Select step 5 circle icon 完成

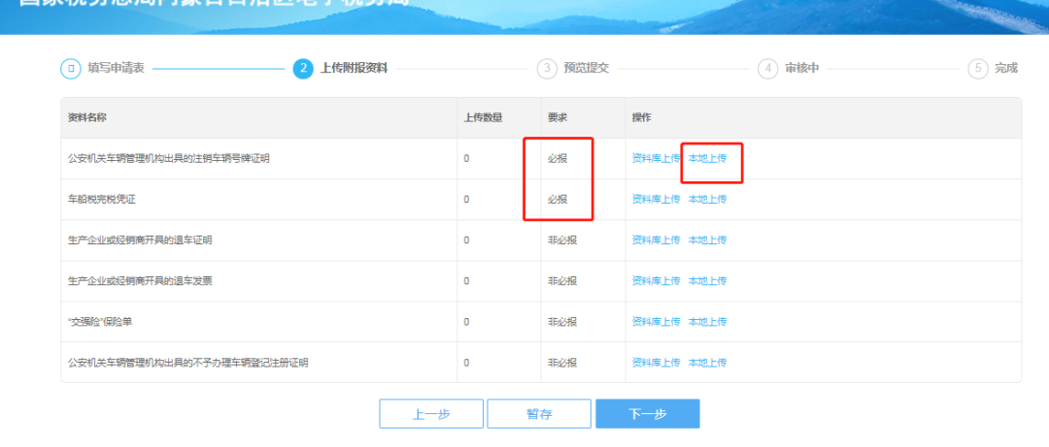pos(978,69)
